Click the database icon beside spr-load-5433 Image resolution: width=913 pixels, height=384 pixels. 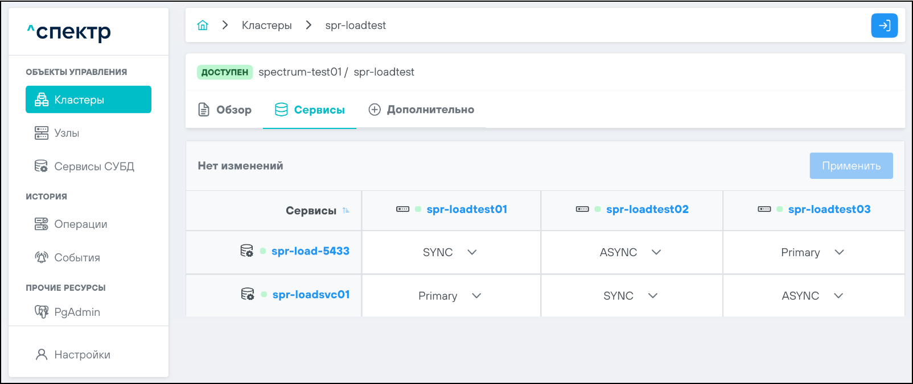(x=246, y=251)
